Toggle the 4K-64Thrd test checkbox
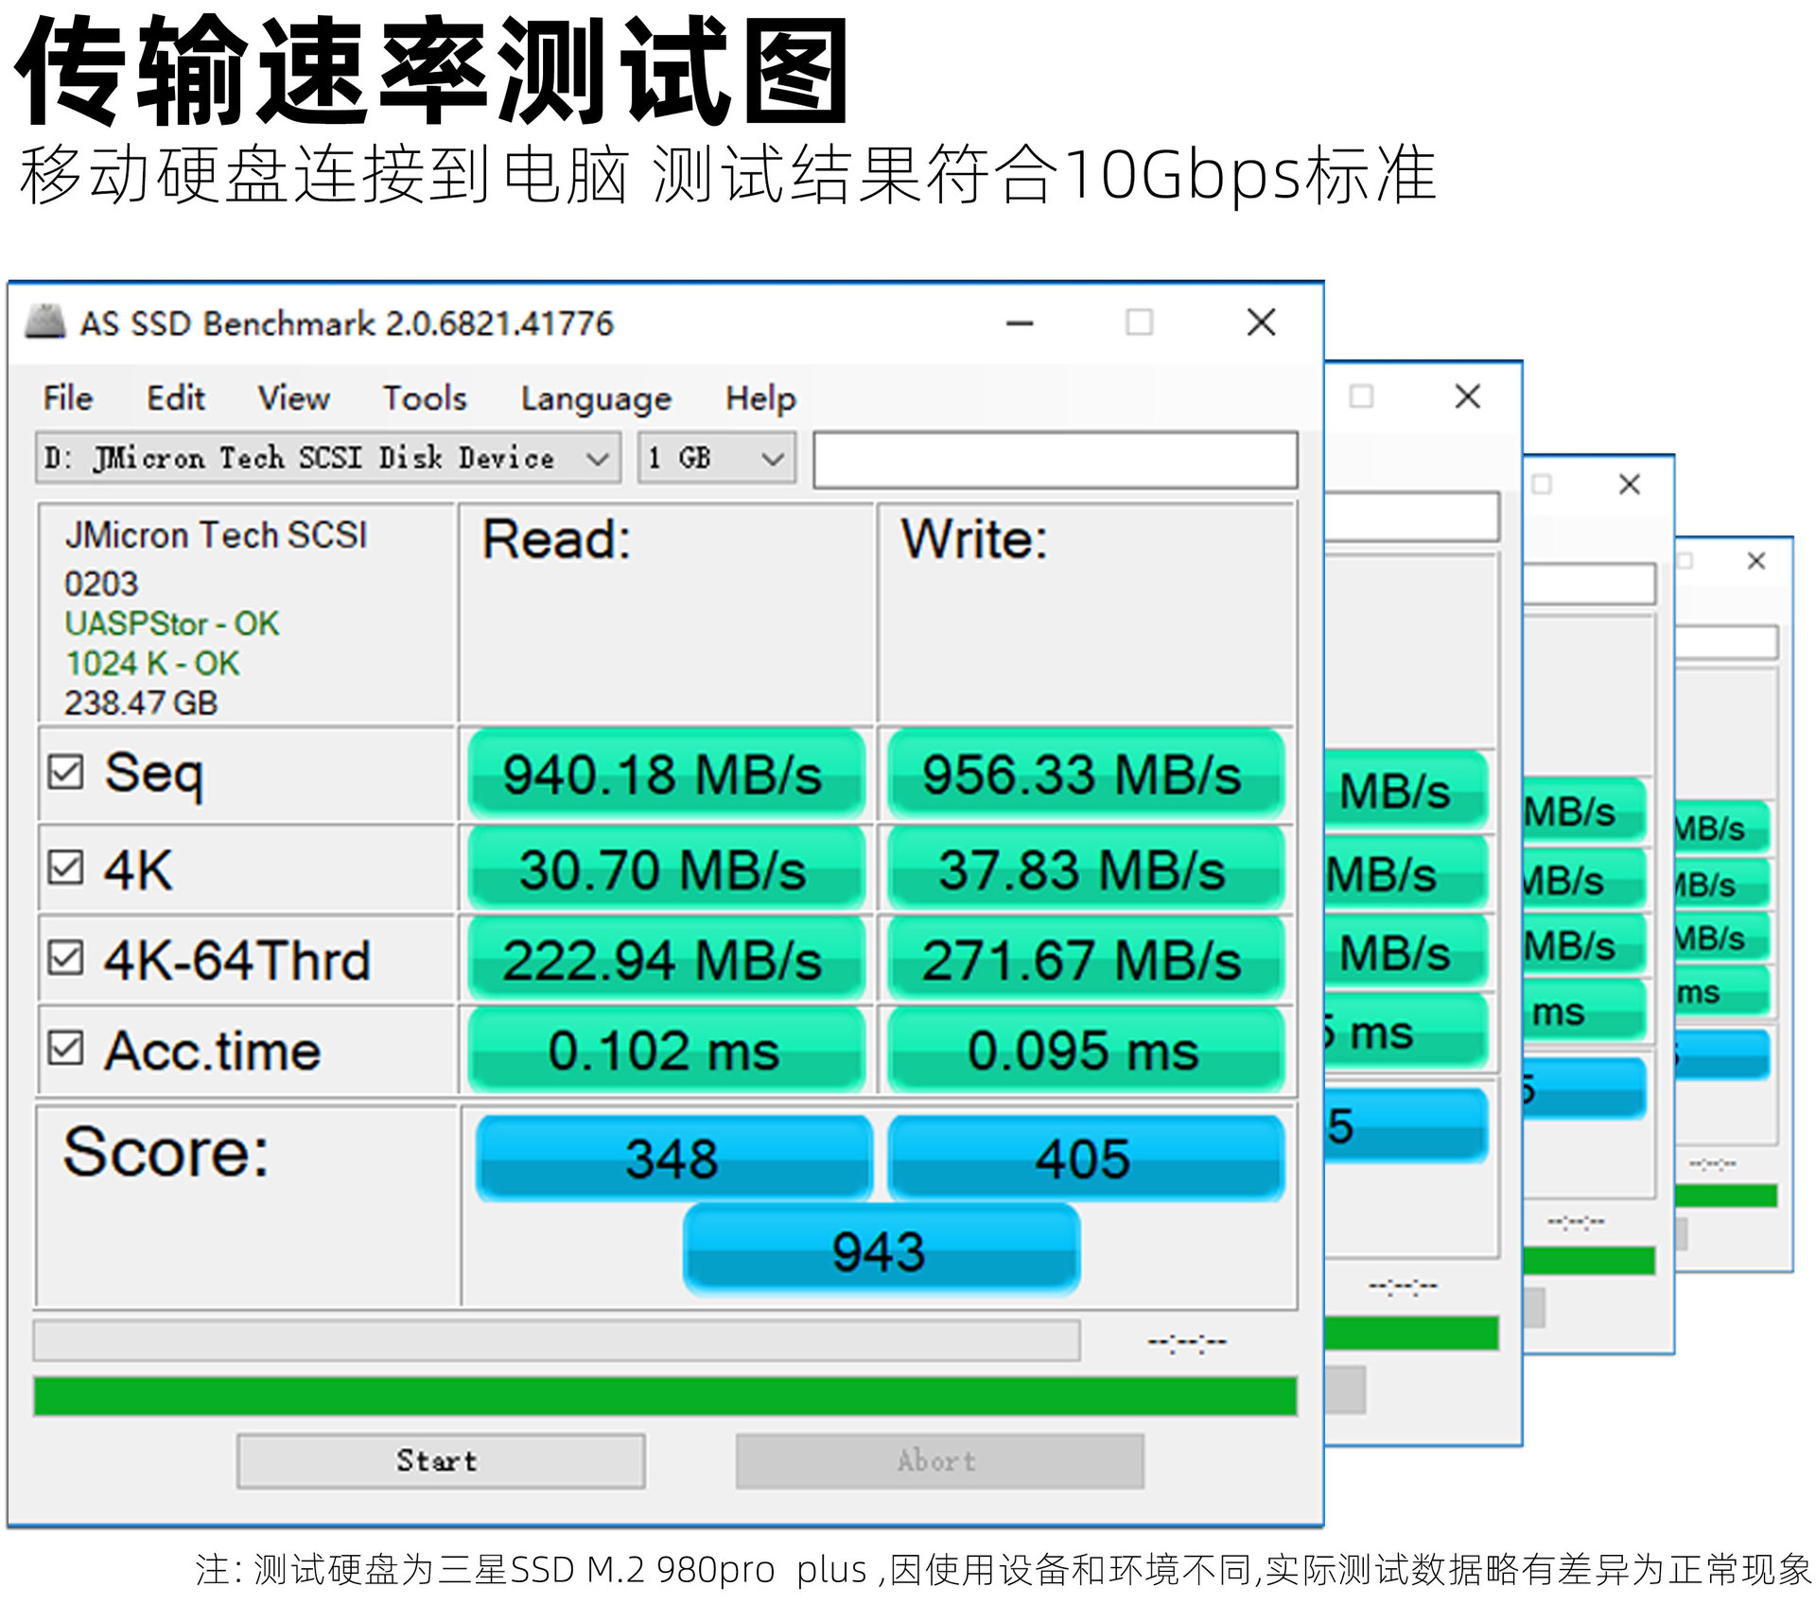1816x1604 pixels. coord(66,957)
